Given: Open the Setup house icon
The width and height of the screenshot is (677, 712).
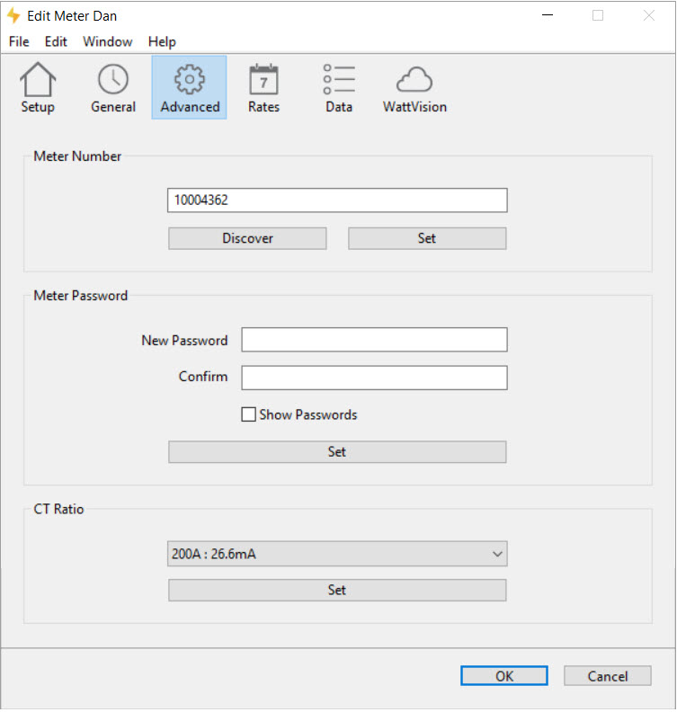Looking at the screenshot, I should tap(38, 87).
